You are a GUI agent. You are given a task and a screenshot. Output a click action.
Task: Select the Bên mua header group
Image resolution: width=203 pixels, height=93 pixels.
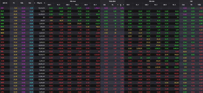[73, 1]
